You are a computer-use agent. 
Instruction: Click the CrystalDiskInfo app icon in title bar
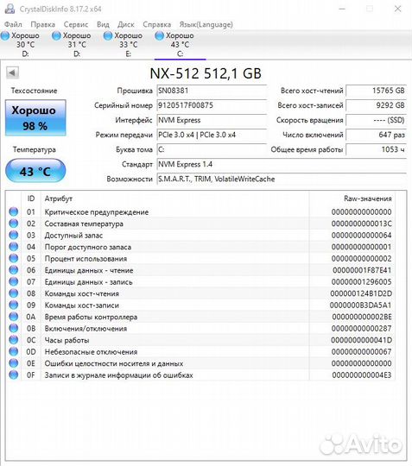click(10, 9)
